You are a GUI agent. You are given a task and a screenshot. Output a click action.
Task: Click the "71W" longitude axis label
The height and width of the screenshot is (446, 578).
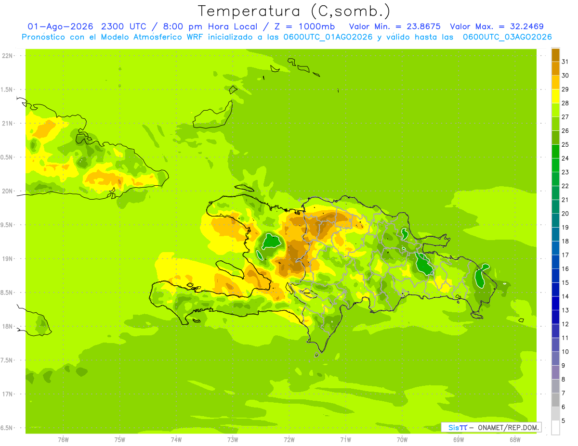tap(345, 439)
